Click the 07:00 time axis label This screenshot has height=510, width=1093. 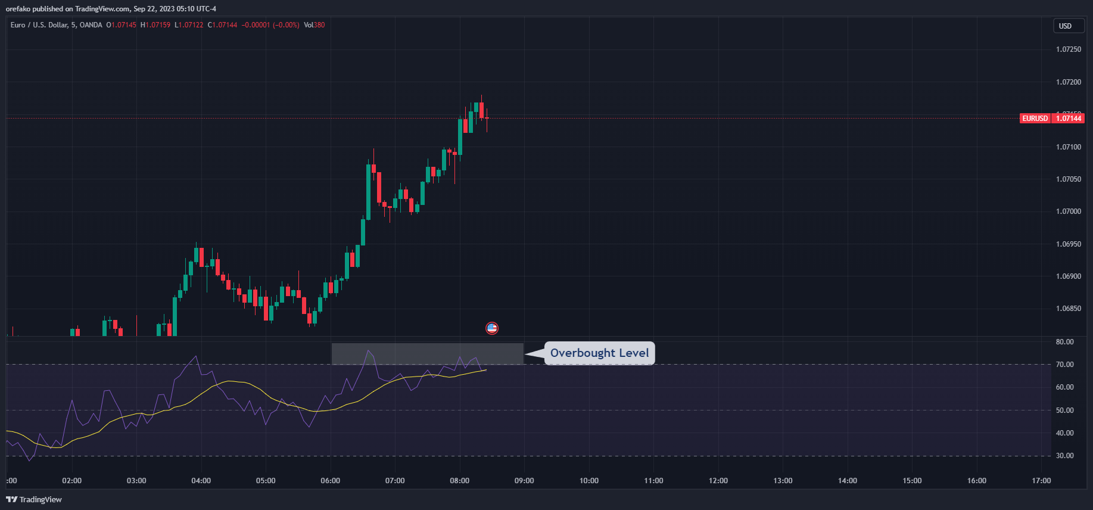(x=395, y=481)
